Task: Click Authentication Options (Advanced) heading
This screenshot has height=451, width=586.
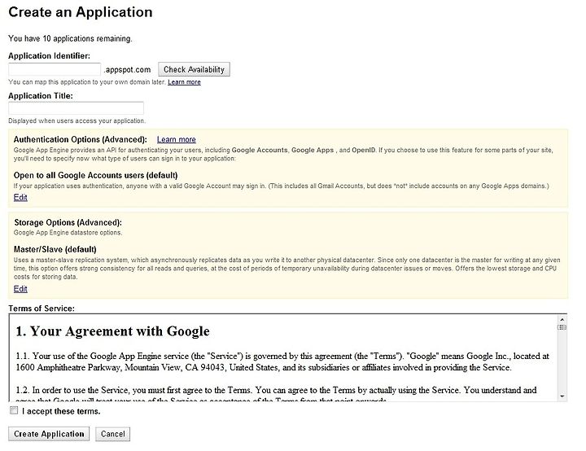Action: click(x=81, y=139)
